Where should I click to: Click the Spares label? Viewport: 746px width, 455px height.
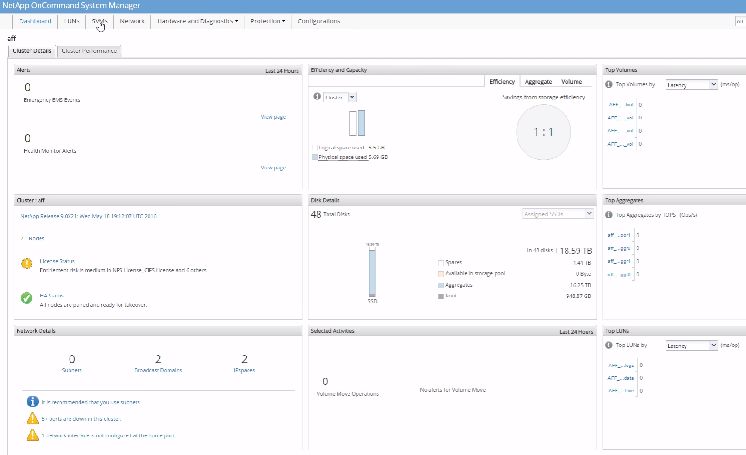pyautogui.click(x=453, y=263)
